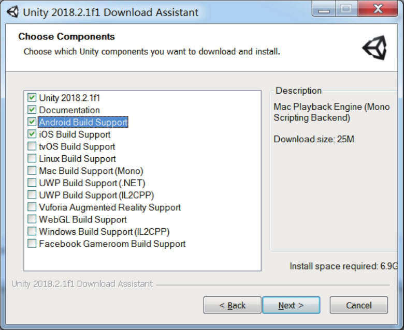Enable the Linux Build Support checkbox
Image resolution: width=404 pixels, height=330 pixels.
coord(32,158)
